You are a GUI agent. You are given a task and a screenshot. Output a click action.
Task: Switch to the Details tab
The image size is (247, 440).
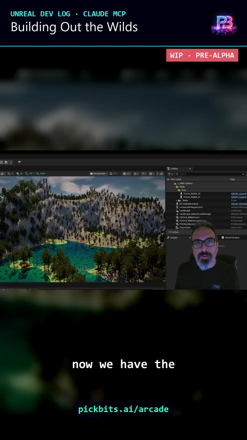pyautogui.click(x=174, y=238)
